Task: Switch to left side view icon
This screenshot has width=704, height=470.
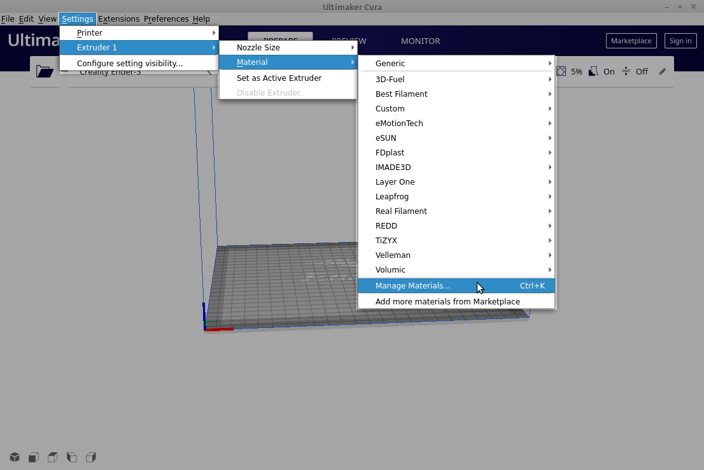Action: pyautogui.click(x=72, y=457)
